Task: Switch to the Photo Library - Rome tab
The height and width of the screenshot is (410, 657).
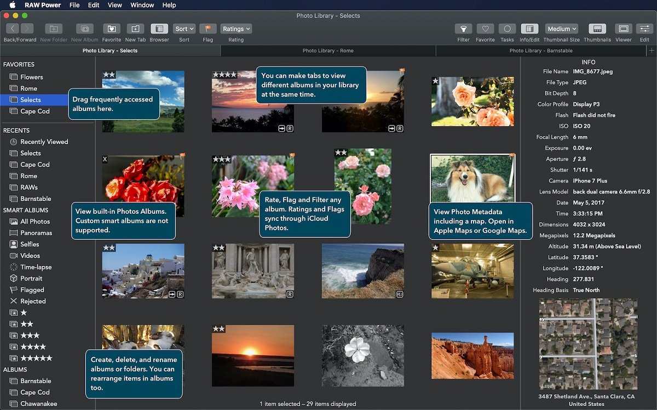Action: click(x=328, y=50)
